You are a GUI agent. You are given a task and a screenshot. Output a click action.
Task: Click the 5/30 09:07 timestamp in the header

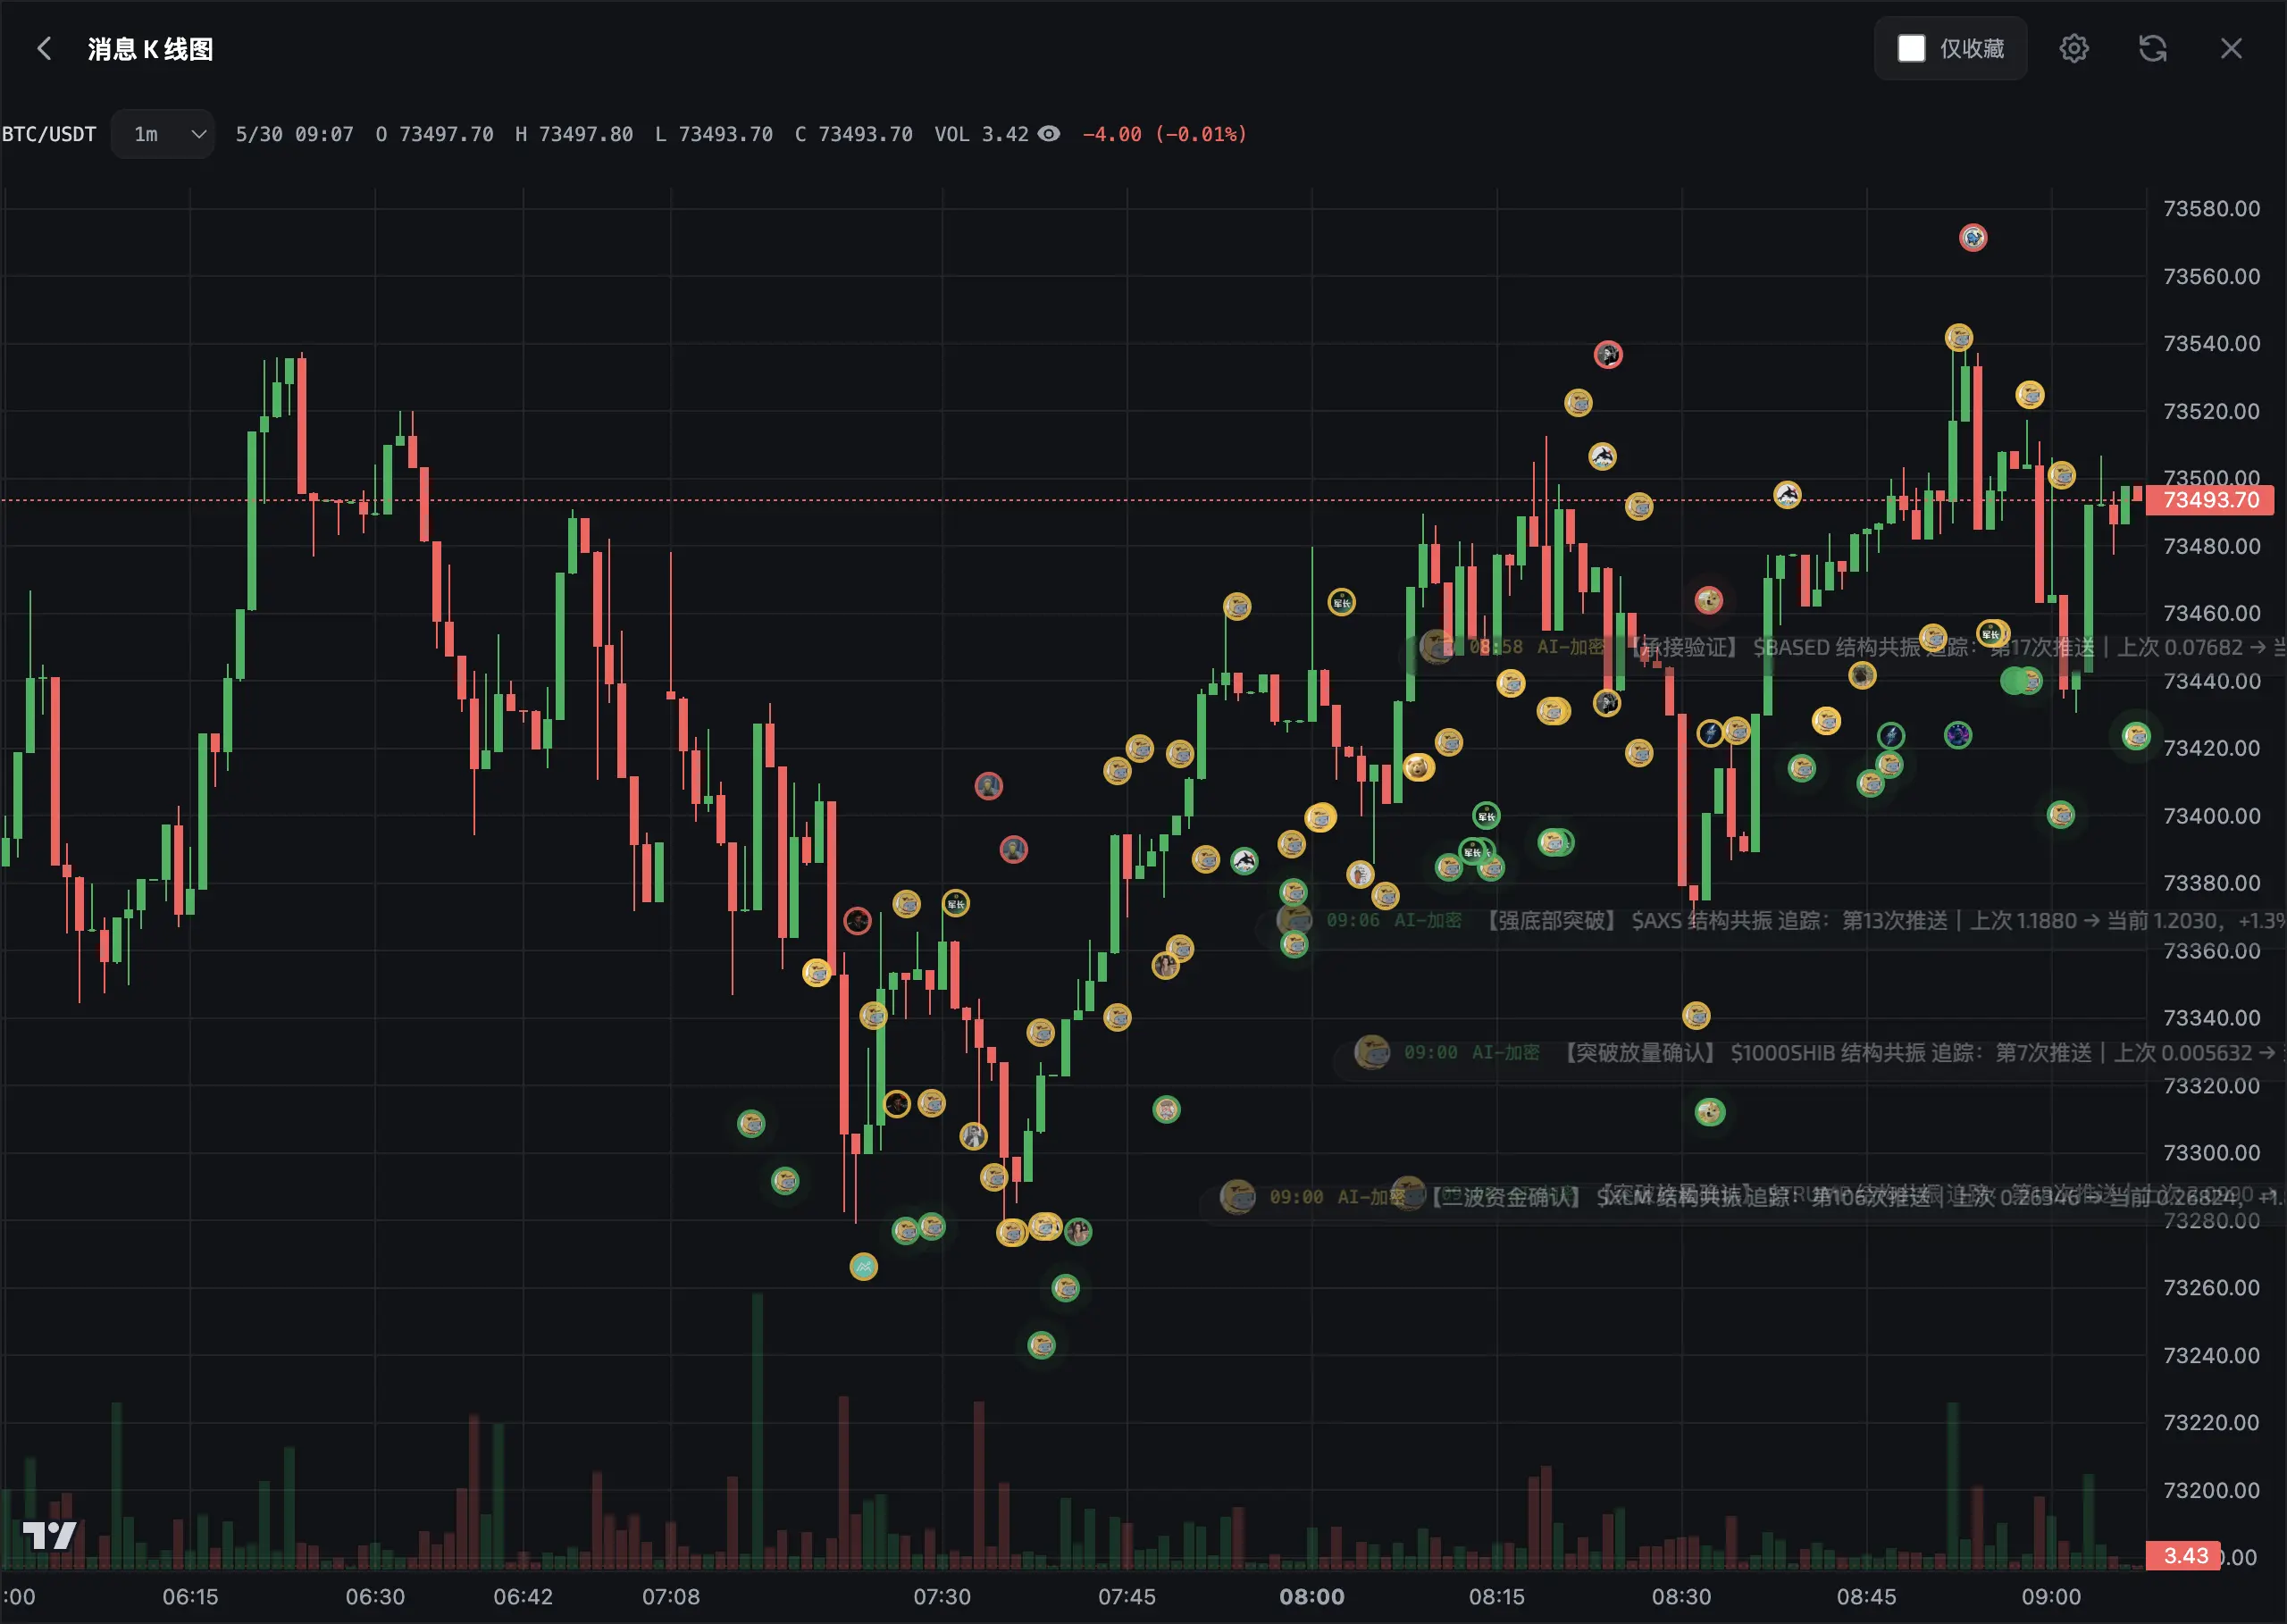[x=294, y=134]
